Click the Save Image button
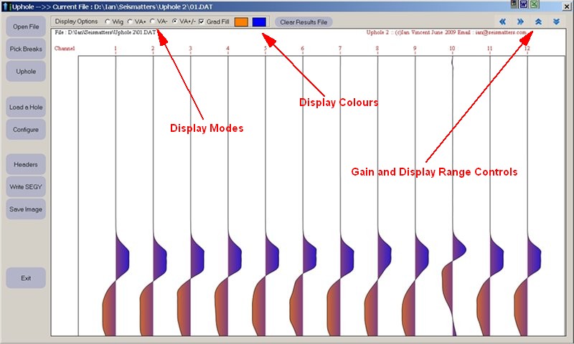This screenshot has width=574, height=344. coord(26,209)
